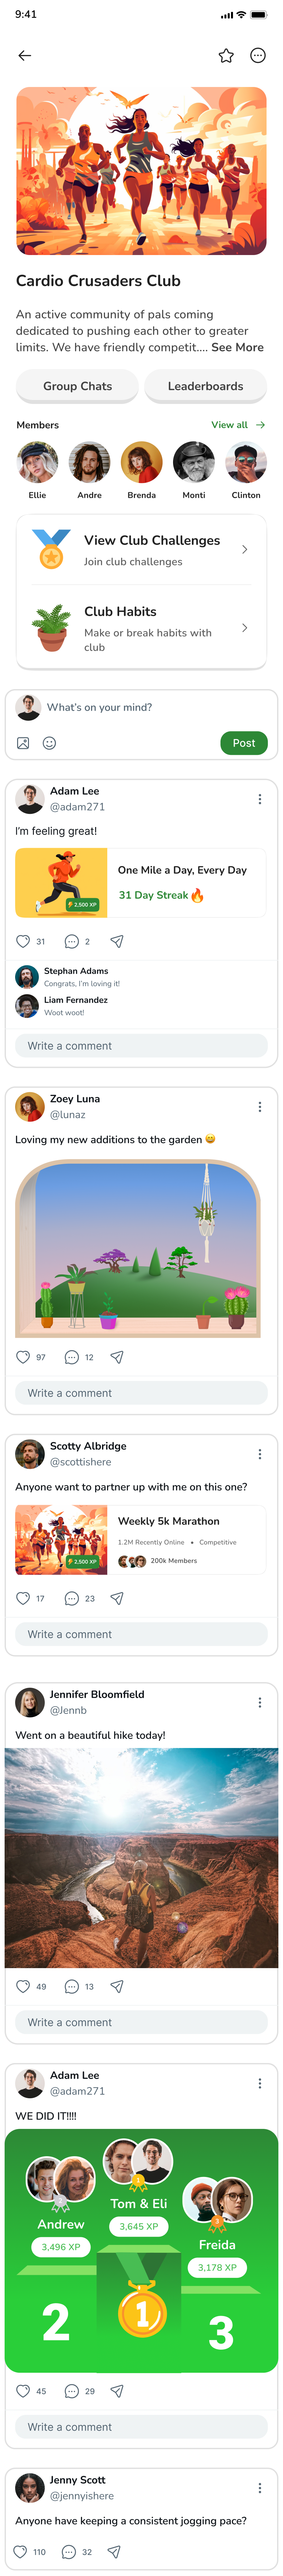The height and width of the screenshot is (2576, 283).
Task: Share Zoey Luna's garden post
Action: tap(117, 1357)
